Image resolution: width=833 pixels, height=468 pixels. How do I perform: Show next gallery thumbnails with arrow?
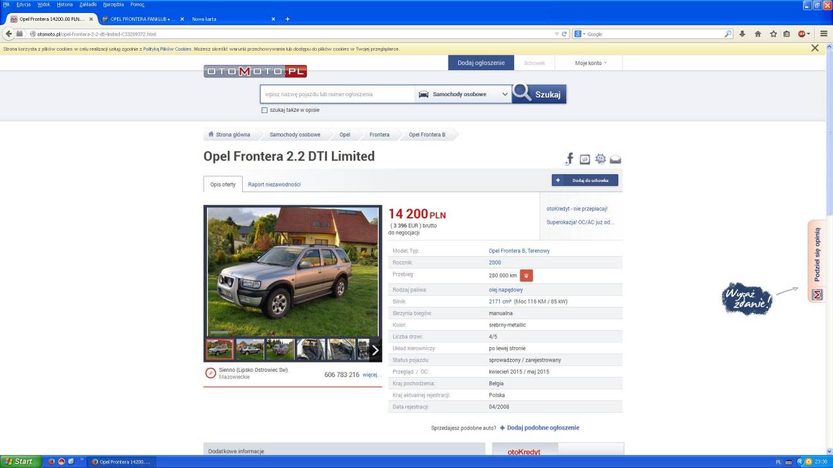click(375, 350)
